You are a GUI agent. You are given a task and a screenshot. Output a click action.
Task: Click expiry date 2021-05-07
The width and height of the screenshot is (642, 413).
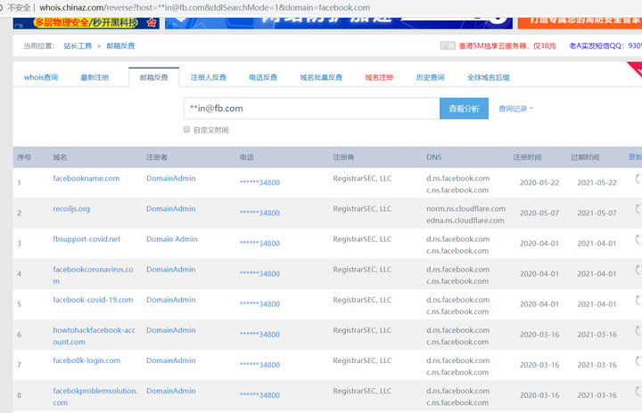597,213
